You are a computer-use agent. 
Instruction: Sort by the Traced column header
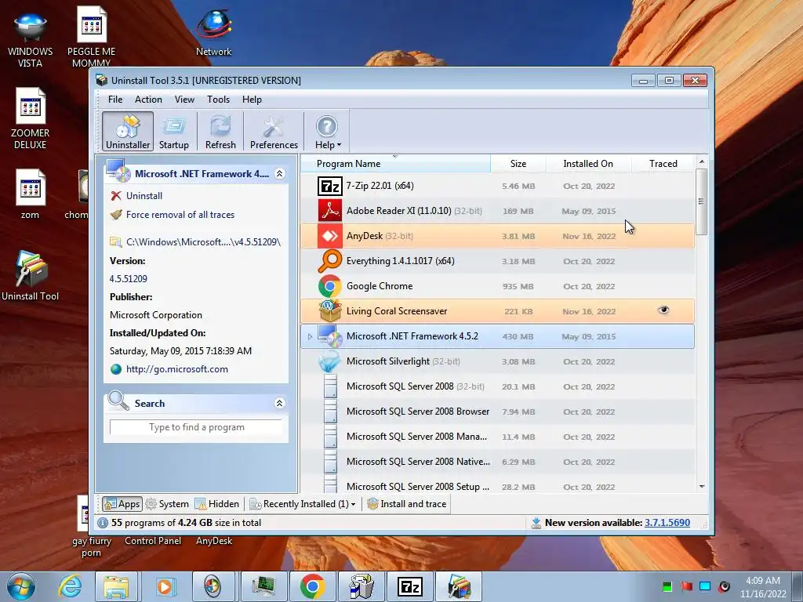pyautogui.click(x=663, y=163)
